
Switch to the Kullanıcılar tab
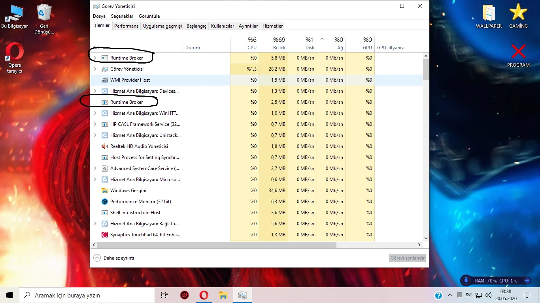pos(223,26)
